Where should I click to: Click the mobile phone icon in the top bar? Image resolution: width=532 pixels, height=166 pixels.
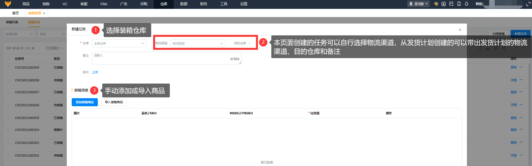pyautogui.click(x=459, y=4)
